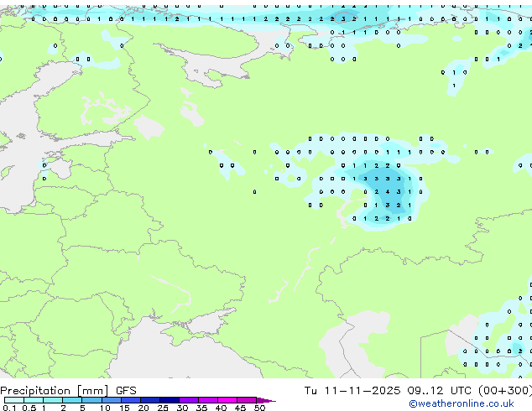Click the 1–2 mm legend color swatch
Screen dimensions: 532x411
coord(53,400)
